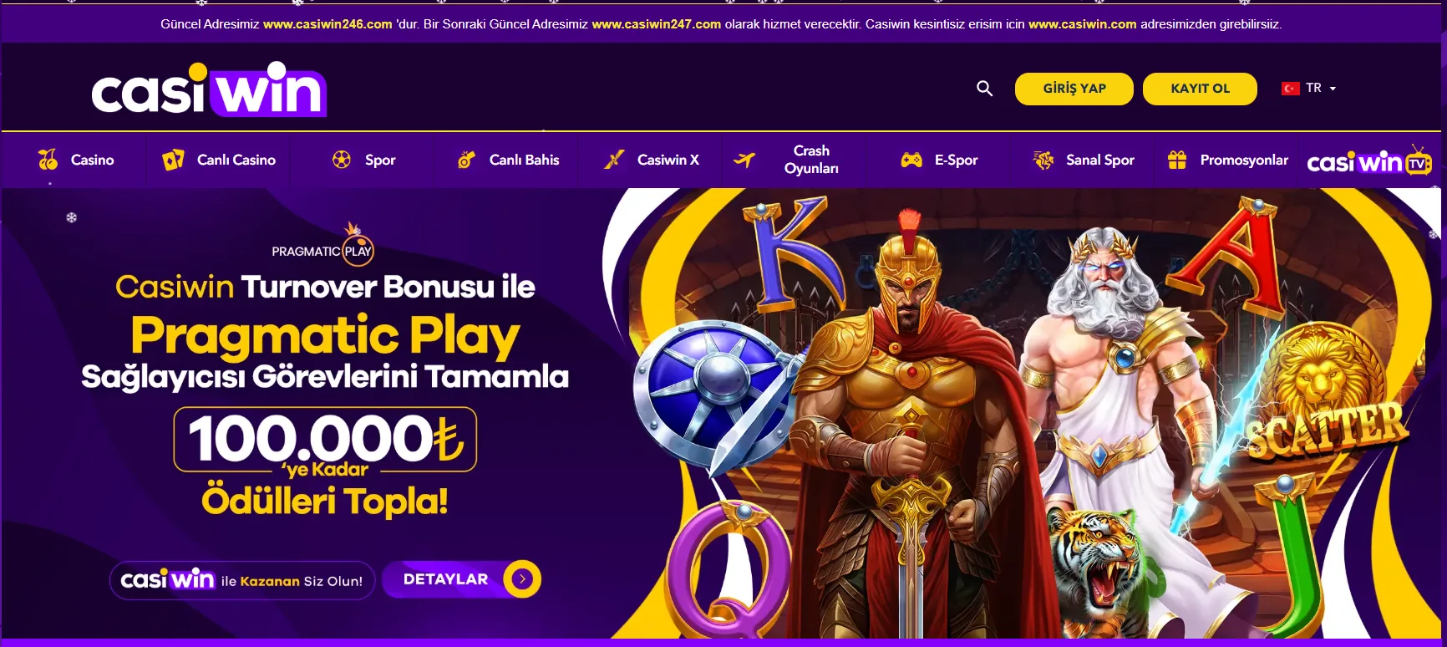Click the GİRİŞ YAP button
The image size is (1447, 647).
click(x=1074, y=89)
